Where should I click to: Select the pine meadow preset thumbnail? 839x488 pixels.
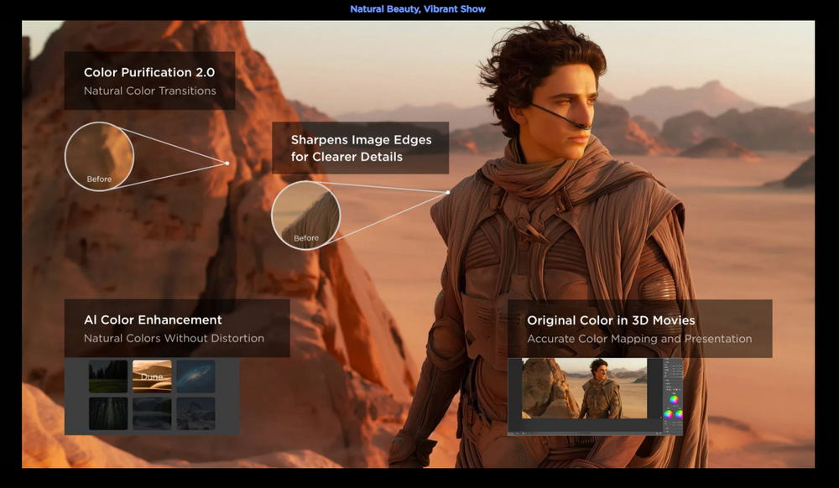[108, 376]
